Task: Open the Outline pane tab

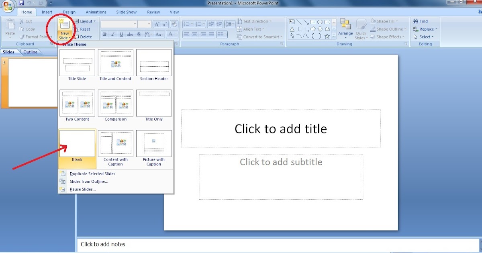Action: tap(30, 52)
